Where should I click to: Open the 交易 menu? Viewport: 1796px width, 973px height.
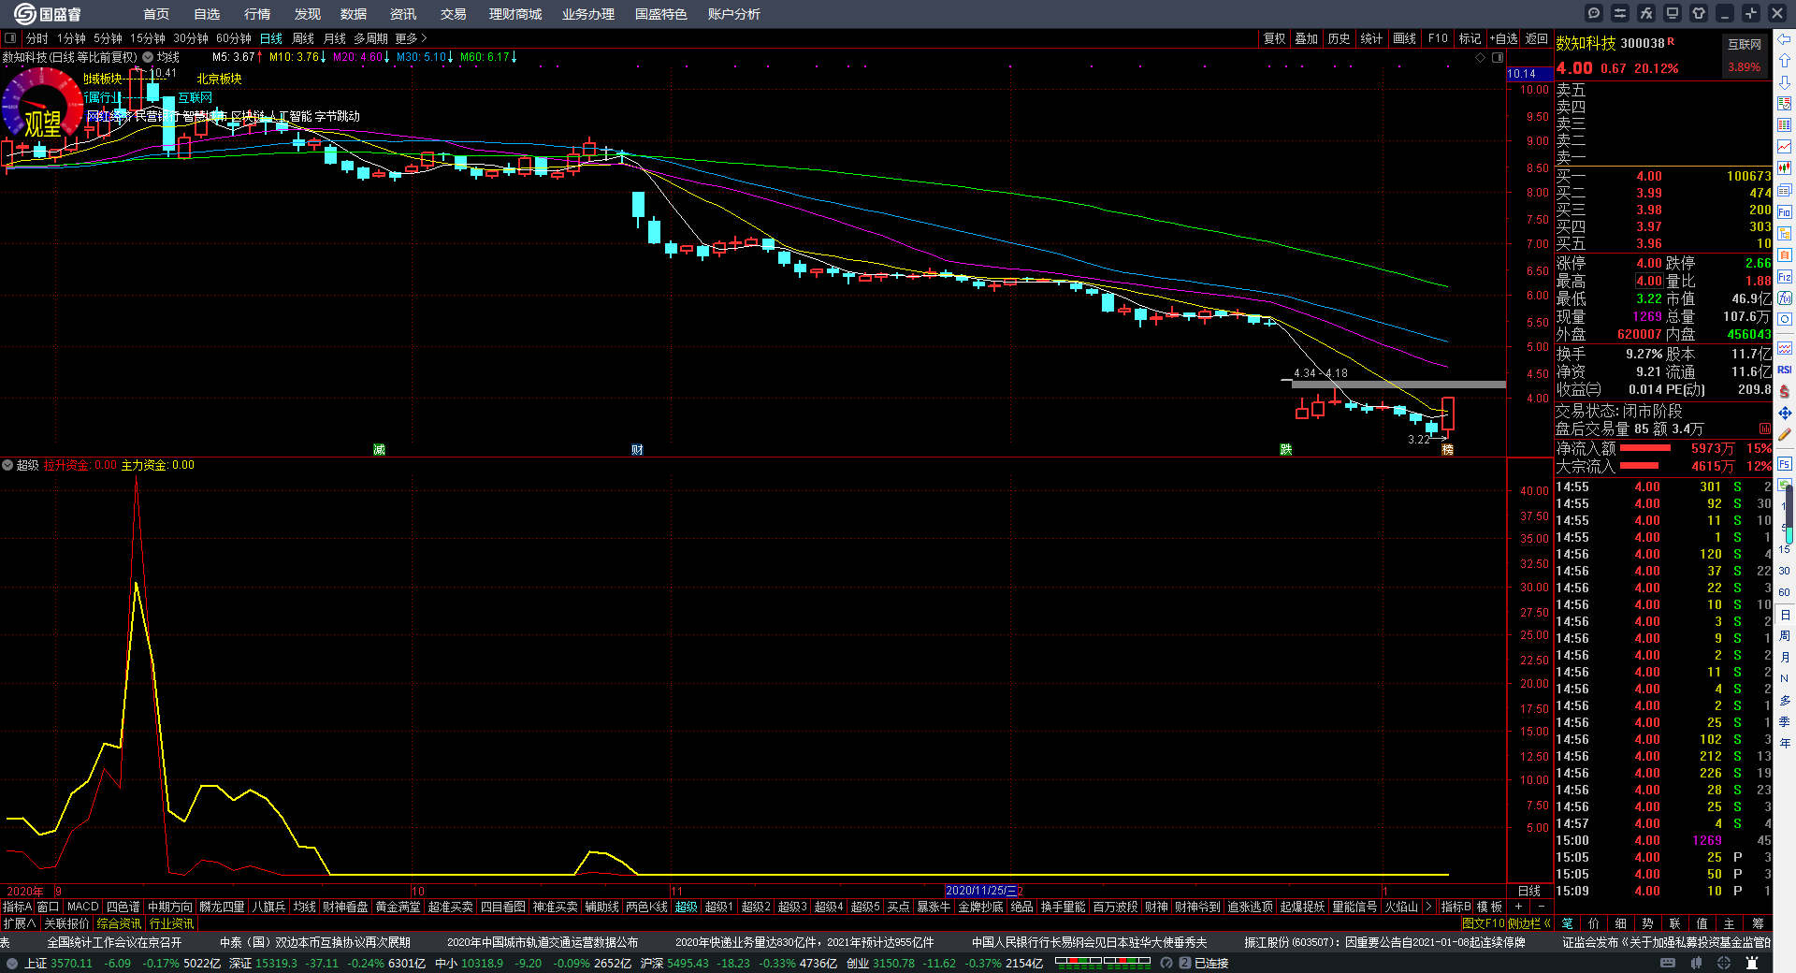coord(453,14)
